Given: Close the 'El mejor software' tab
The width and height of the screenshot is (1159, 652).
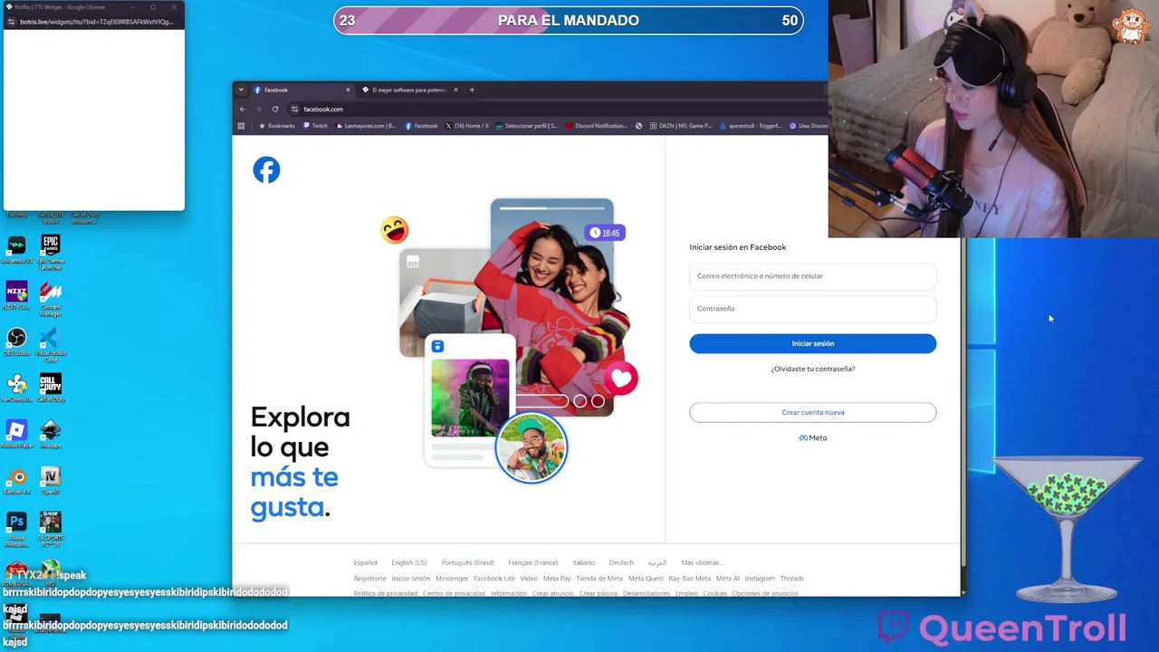Looking at the screenshot, I should 455,90.
